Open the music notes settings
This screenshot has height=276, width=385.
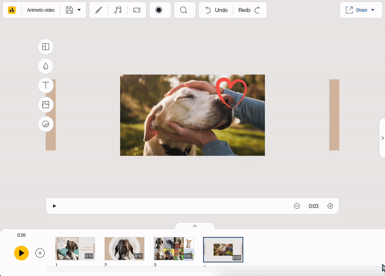click(x=118, y=10)
